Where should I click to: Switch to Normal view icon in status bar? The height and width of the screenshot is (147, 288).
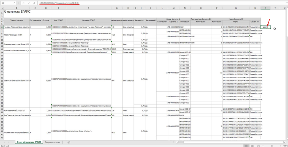(x=246, y=146)
